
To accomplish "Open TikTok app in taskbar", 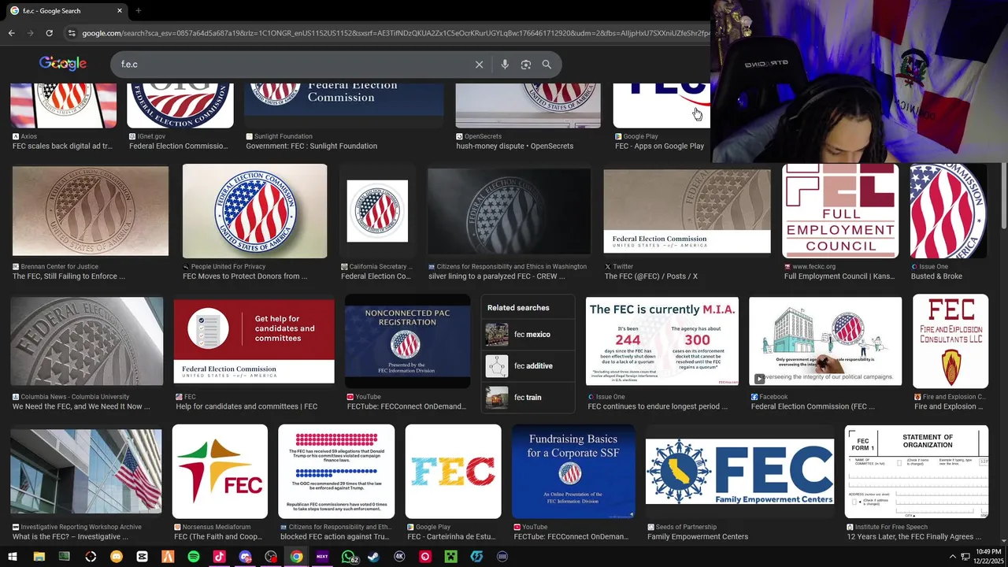I will (219, 557).
